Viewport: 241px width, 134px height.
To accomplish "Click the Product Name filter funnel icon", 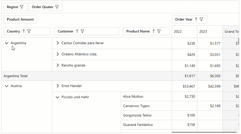I will (159, 31).
